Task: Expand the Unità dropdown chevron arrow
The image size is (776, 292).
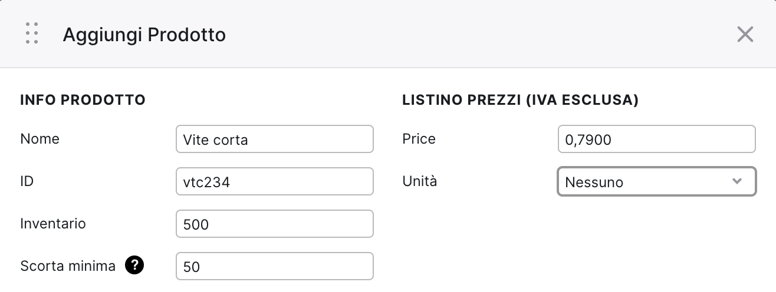Action: (x=736, y=181)
